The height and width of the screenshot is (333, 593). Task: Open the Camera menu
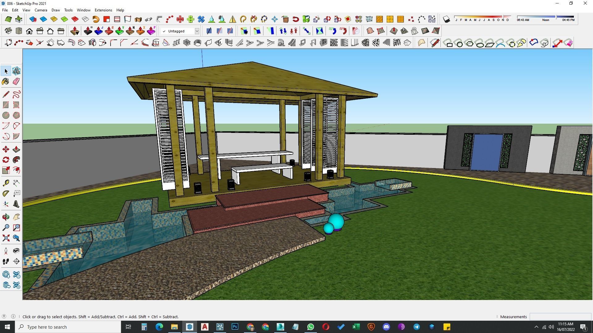(41, 10)
